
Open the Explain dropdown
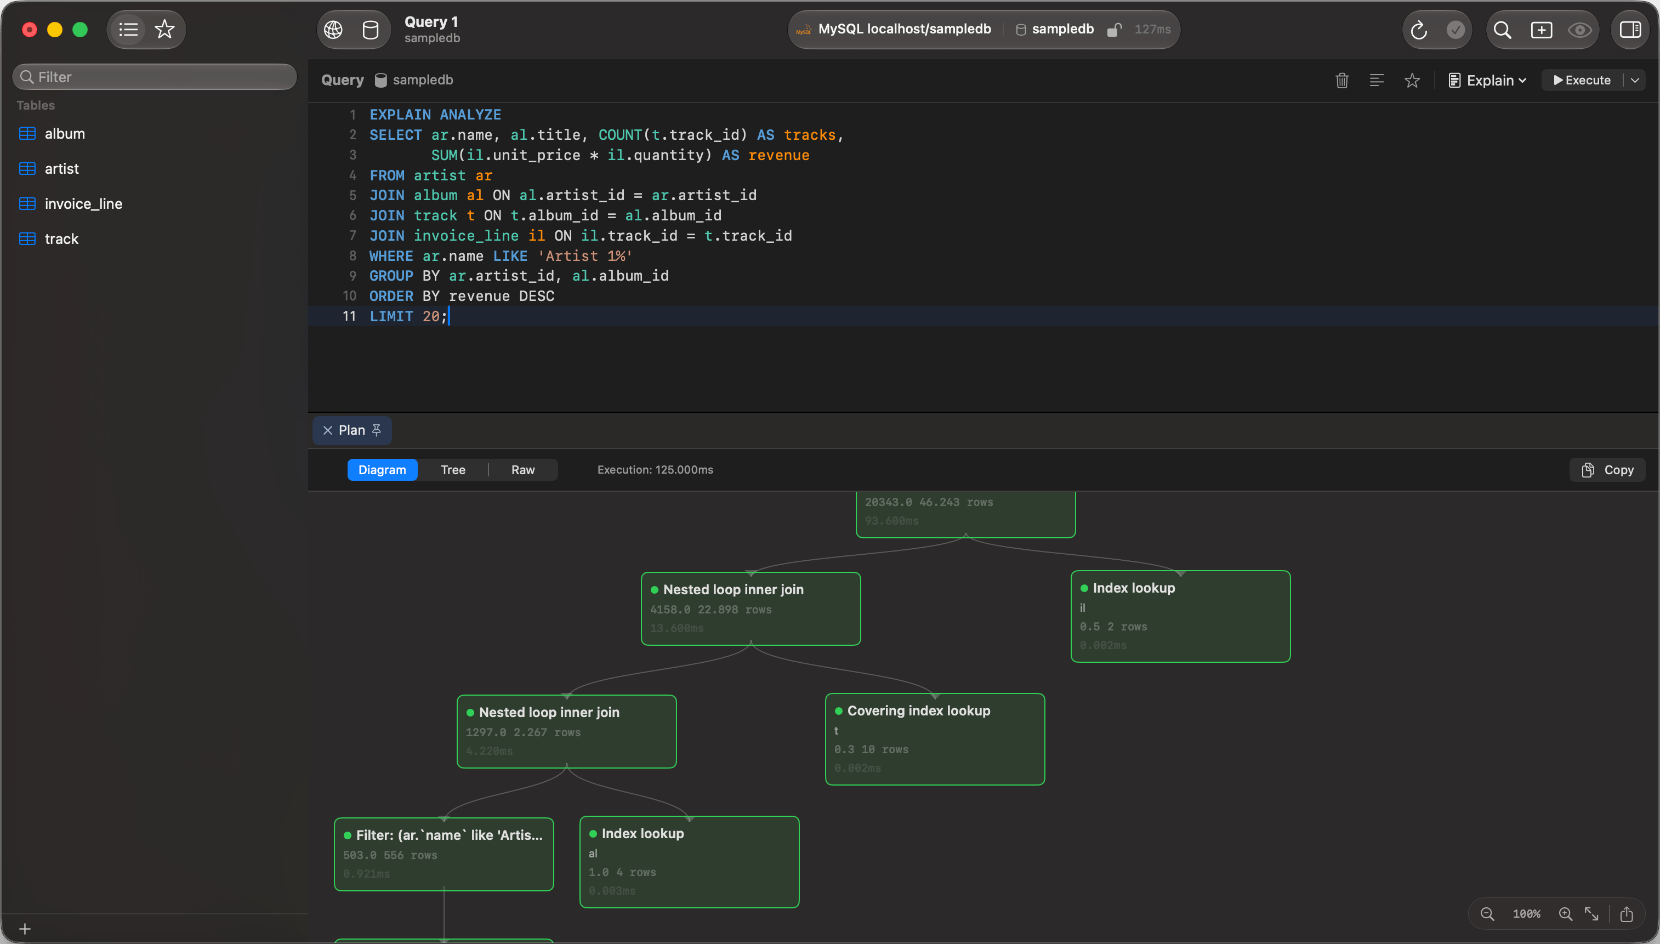click(1487, 81)
